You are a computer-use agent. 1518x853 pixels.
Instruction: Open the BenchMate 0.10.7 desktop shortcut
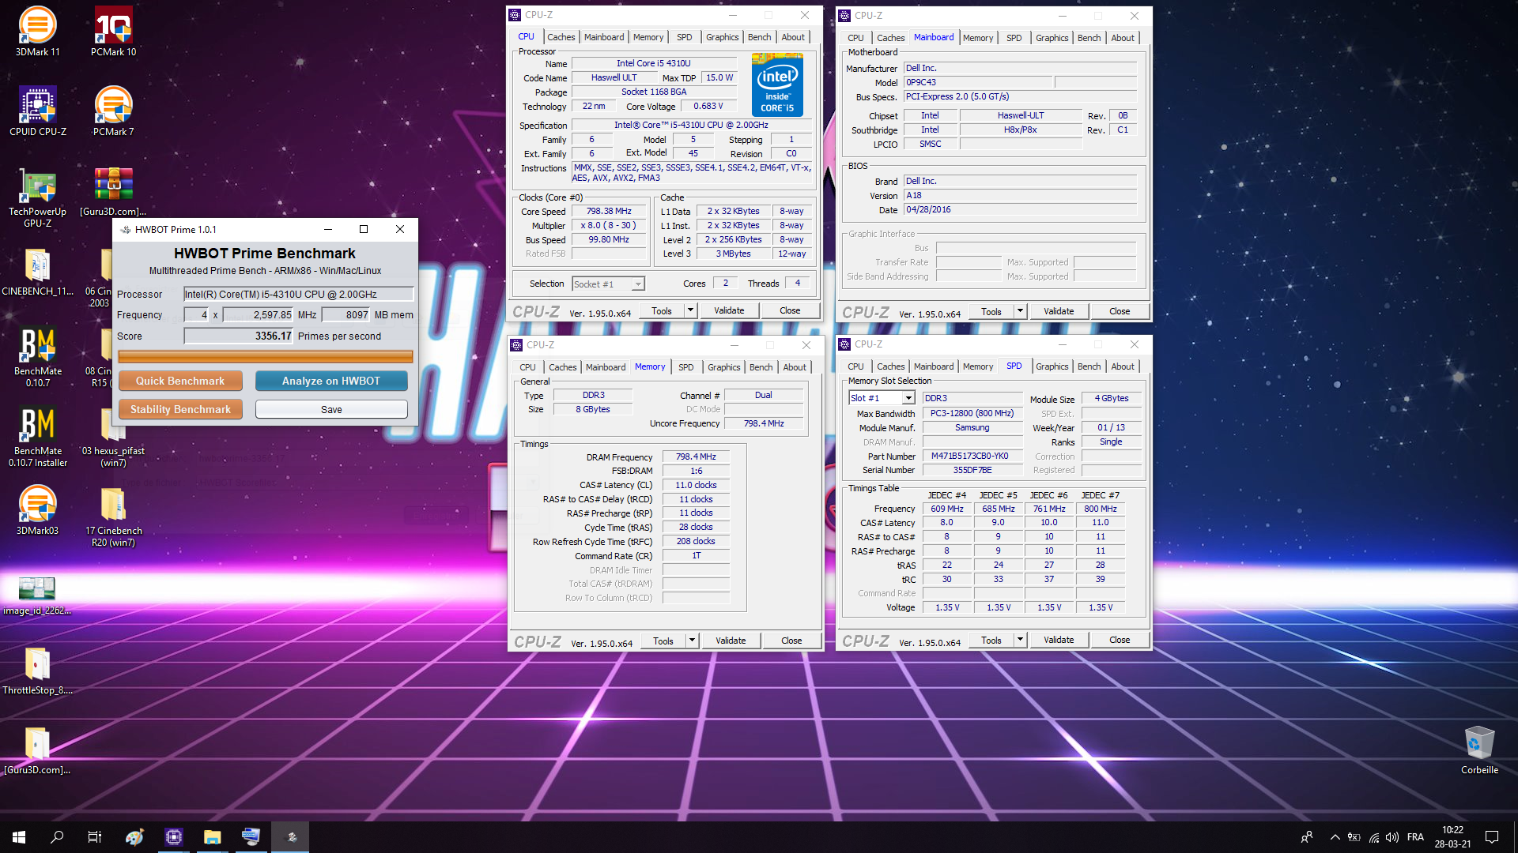(37, 357)
